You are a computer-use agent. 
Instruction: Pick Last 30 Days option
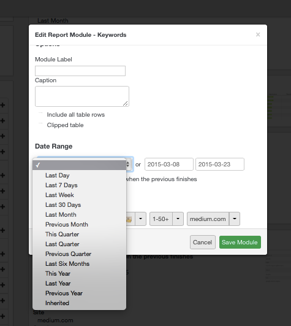pos(79,205)
